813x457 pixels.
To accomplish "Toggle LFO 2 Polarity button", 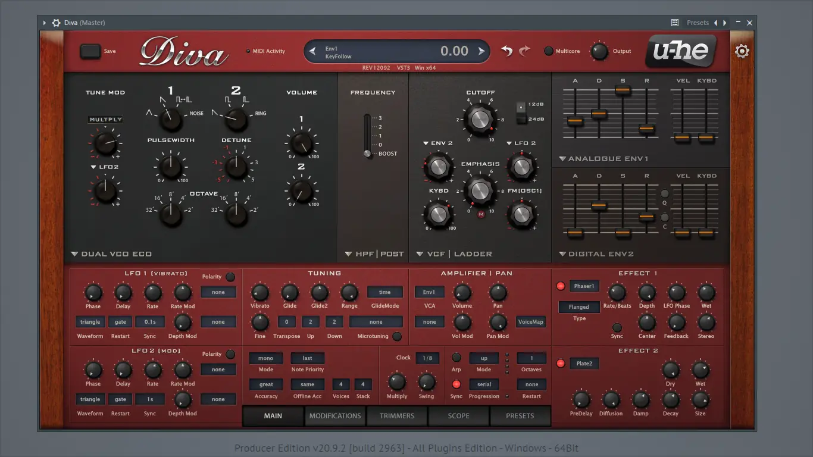I will tap(230, 354).
